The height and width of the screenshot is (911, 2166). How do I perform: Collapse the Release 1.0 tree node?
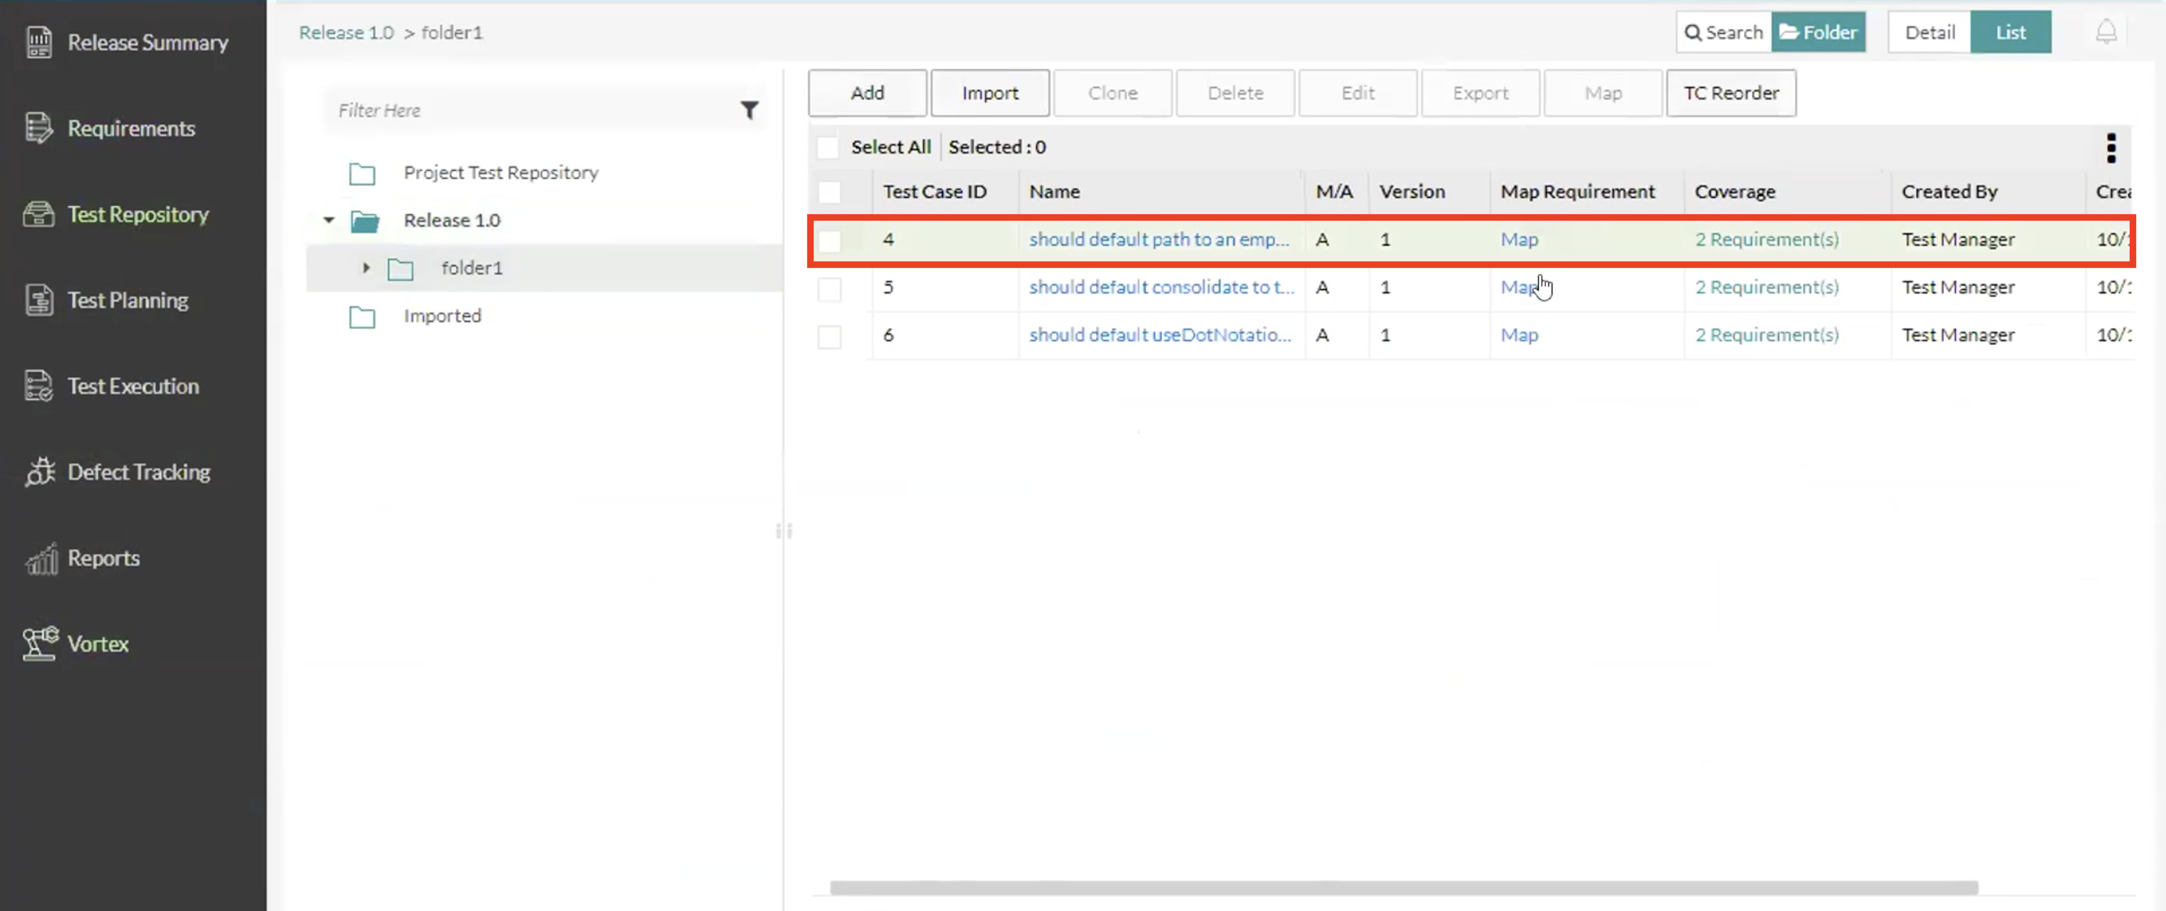point(329,220)
